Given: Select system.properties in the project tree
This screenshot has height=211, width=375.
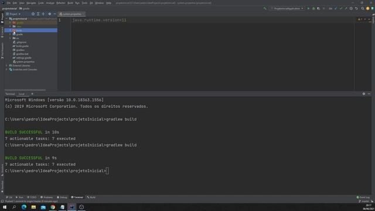Looking at the screenshot, I should point(25,62).
